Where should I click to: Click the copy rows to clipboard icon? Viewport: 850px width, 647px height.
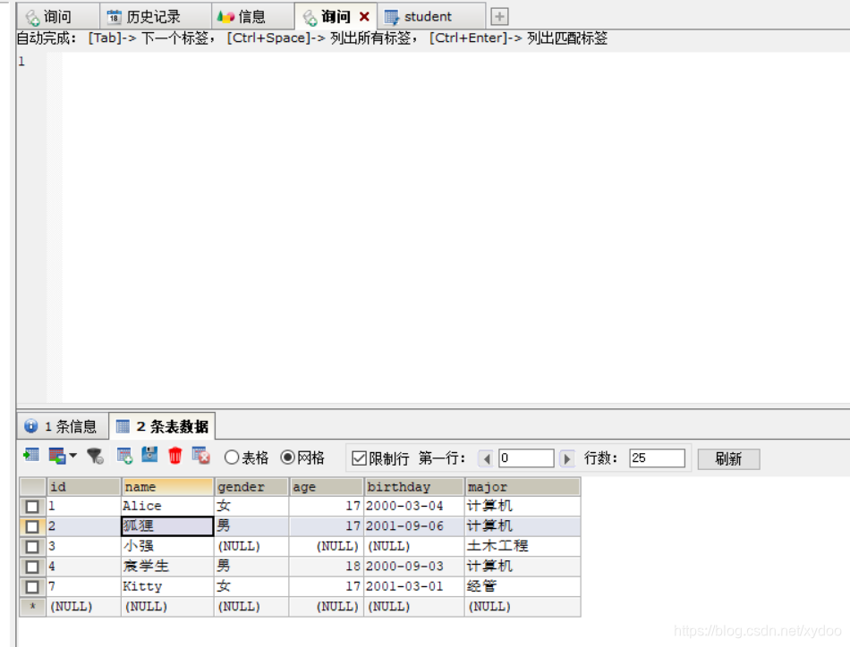(x=57, y=457)
